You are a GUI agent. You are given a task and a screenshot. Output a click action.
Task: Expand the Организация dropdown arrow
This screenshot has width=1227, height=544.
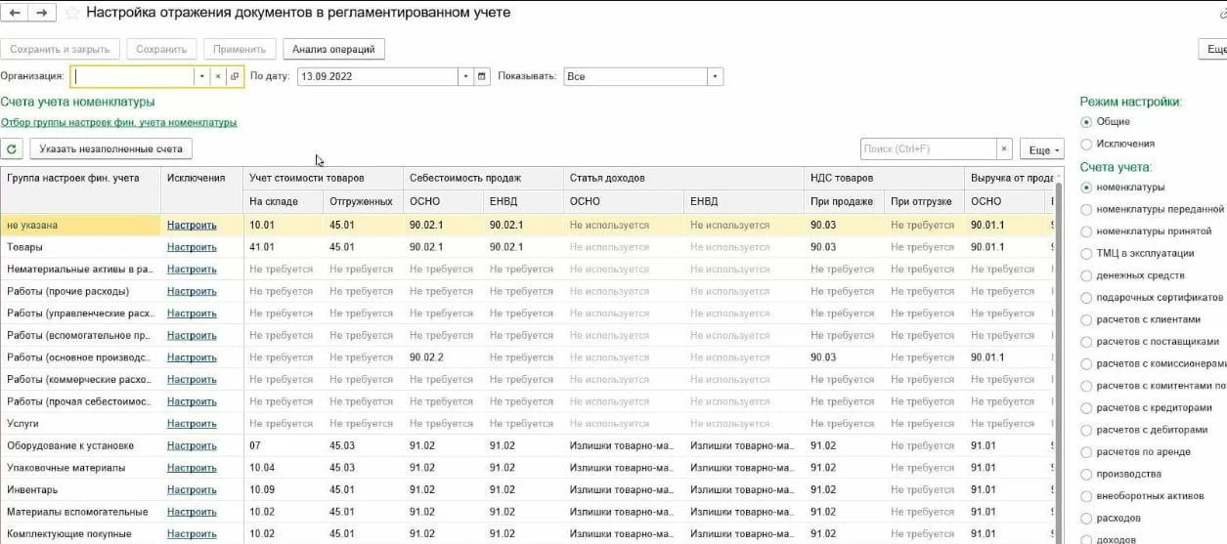point(202,76)
